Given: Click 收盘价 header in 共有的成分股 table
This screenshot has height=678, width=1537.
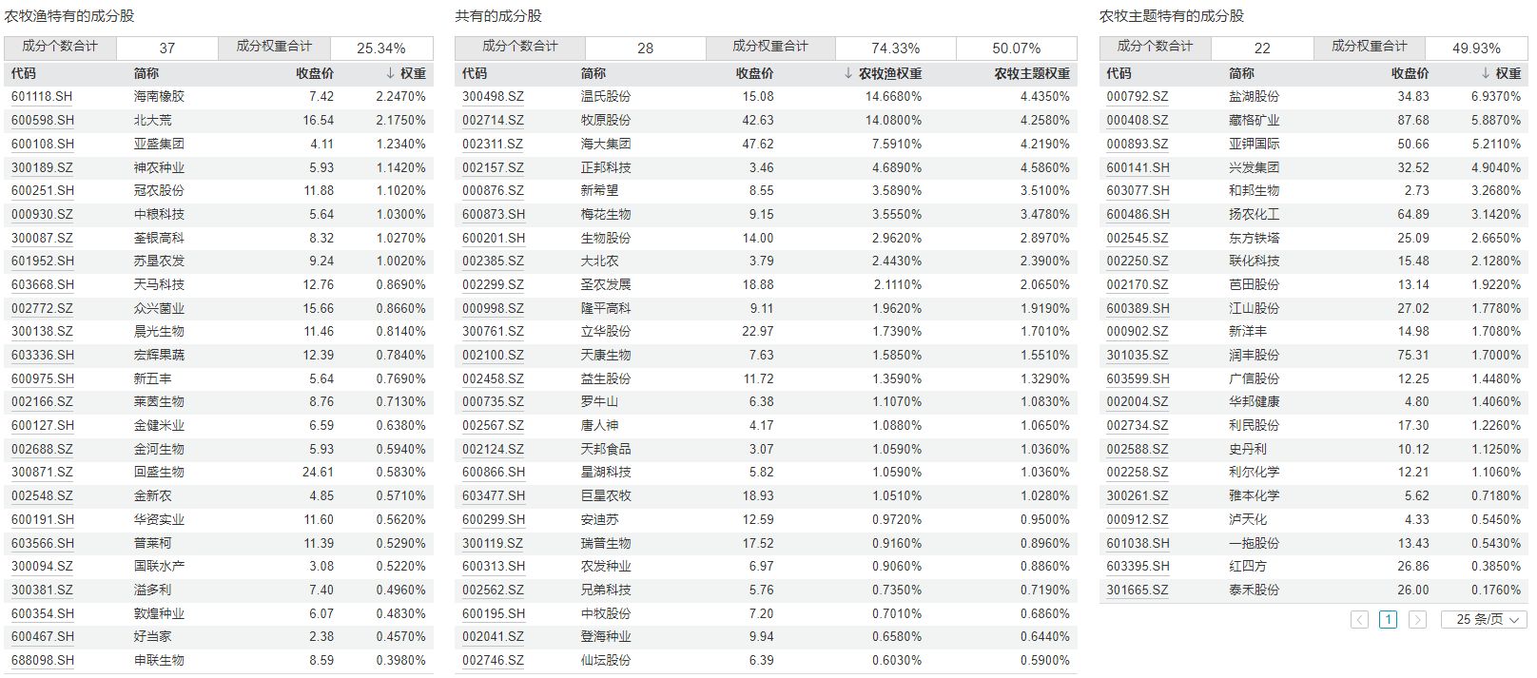Looking at the screenshot, I should click(755, 73).
